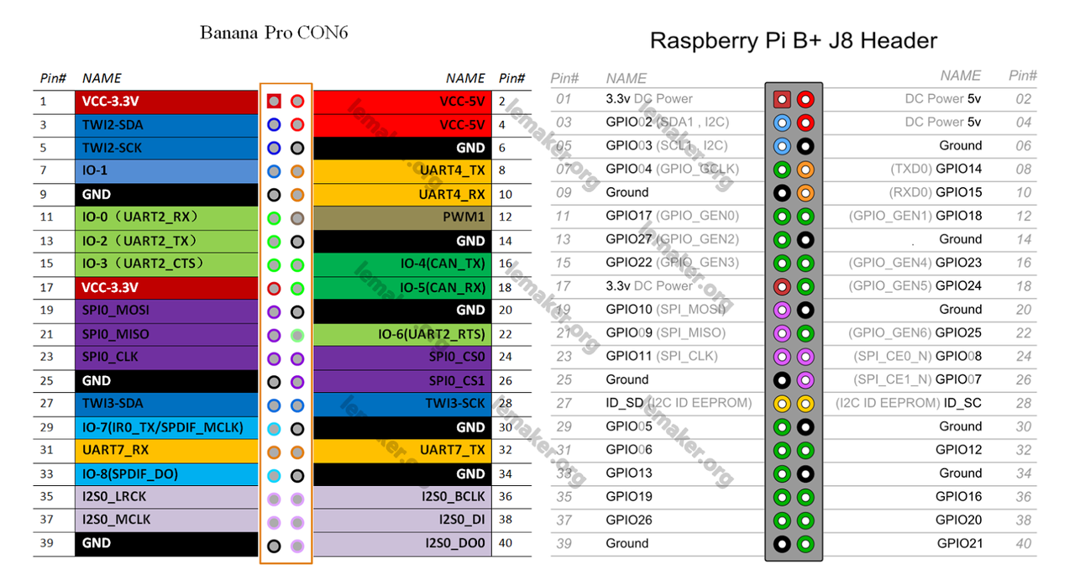Viewport: 1075px width, 580px height.
Task: Click the square pin 1 marker on Banana Pro connector
Action: 274,102
